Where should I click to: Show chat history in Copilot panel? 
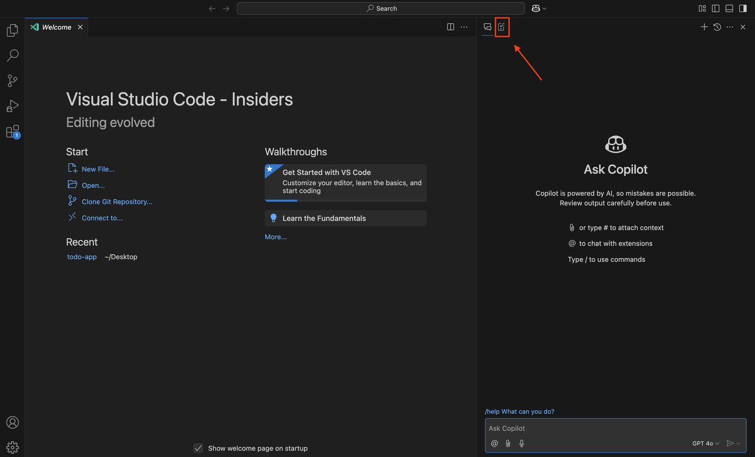717,27
